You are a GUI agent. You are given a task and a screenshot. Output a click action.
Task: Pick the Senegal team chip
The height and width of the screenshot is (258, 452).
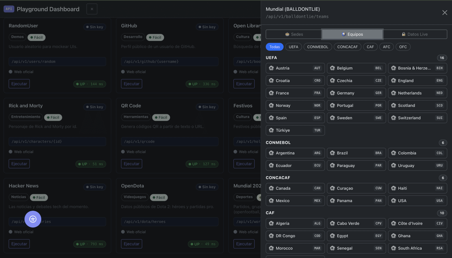(x=356, y=248)
